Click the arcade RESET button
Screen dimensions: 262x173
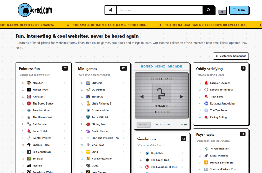[x=143, y=125]
